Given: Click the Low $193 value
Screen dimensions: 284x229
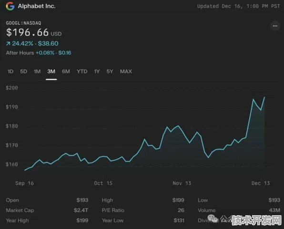Looking at the screenshot, I should pos(274,200).
